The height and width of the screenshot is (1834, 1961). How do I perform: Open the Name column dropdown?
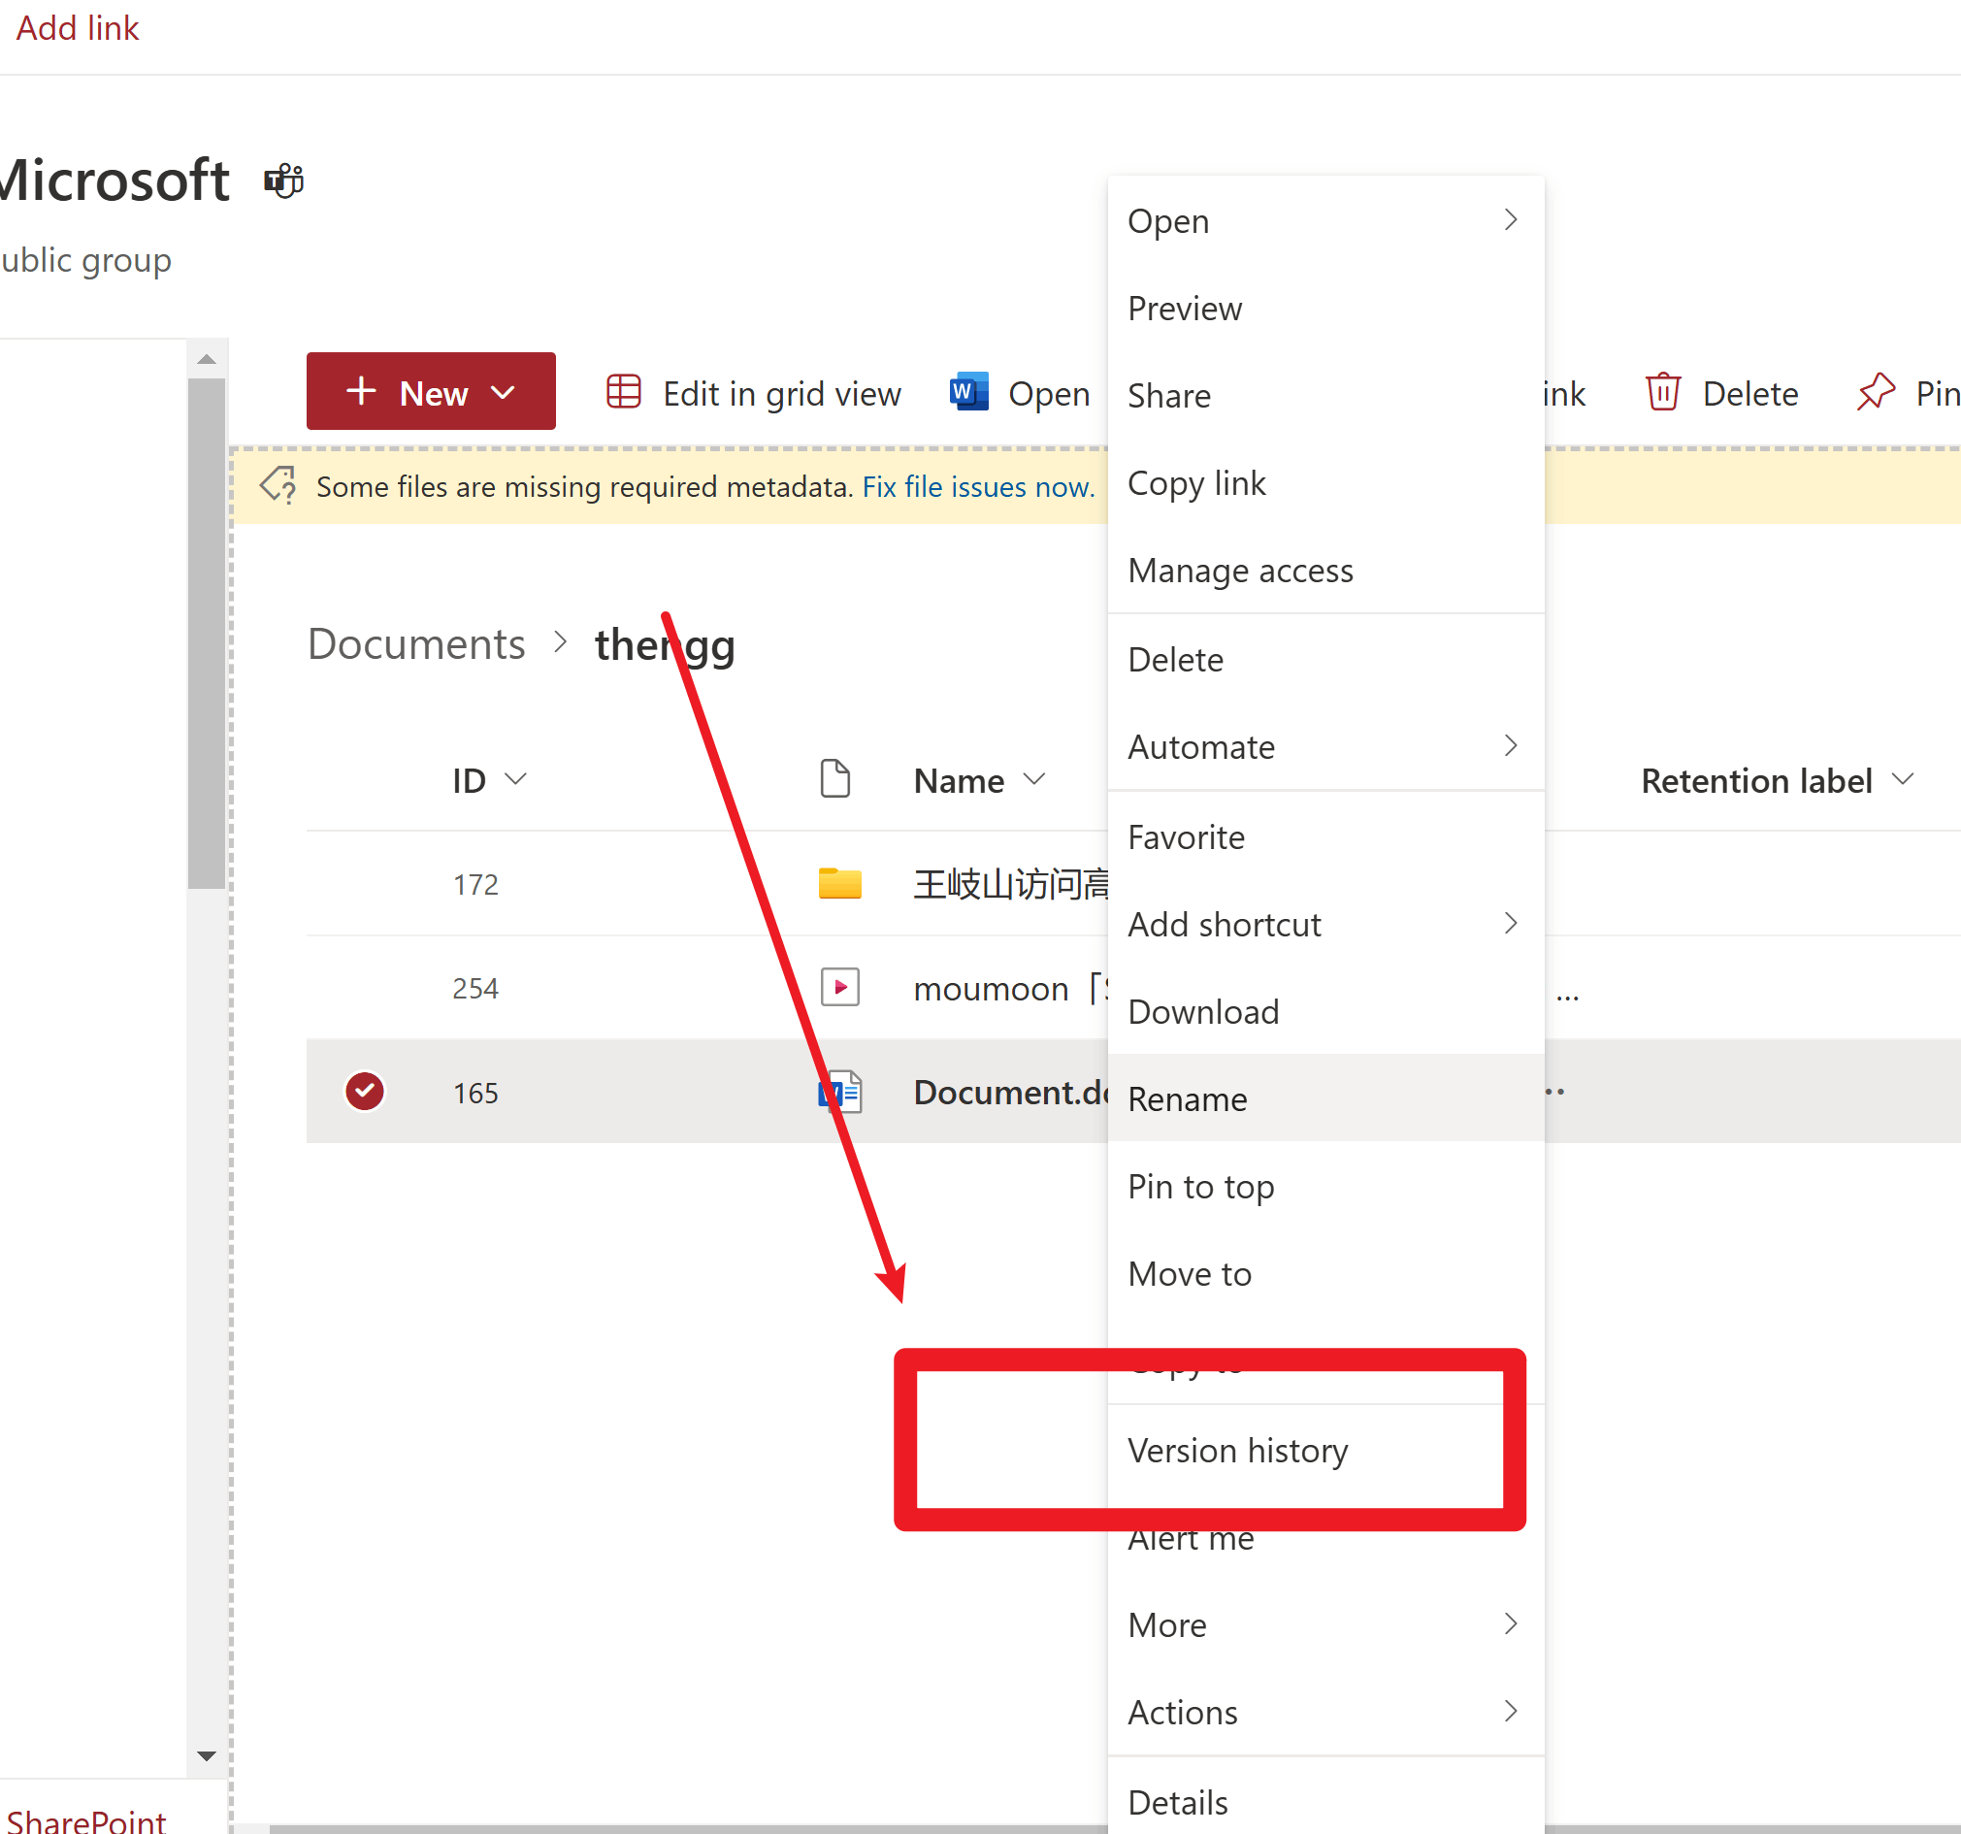[1033, 779]
